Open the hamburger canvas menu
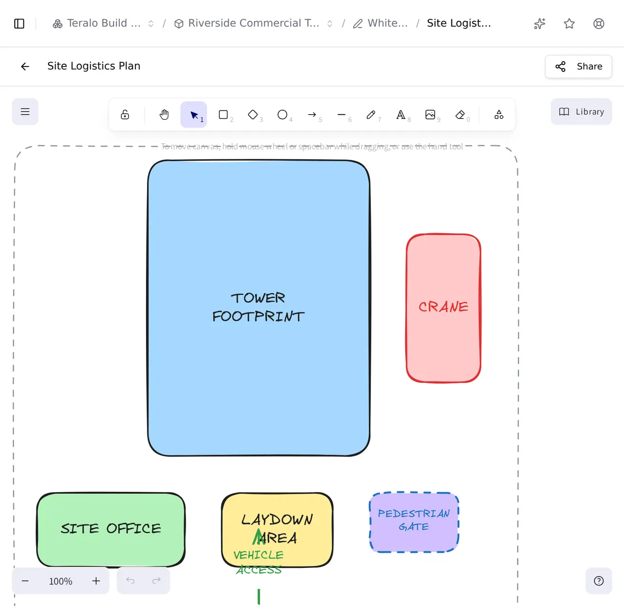 [x=25, y=112]
